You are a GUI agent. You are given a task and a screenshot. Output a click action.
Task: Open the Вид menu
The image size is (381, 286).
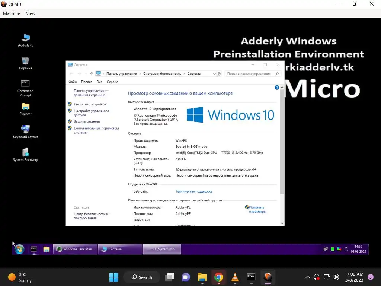point(100,82)
